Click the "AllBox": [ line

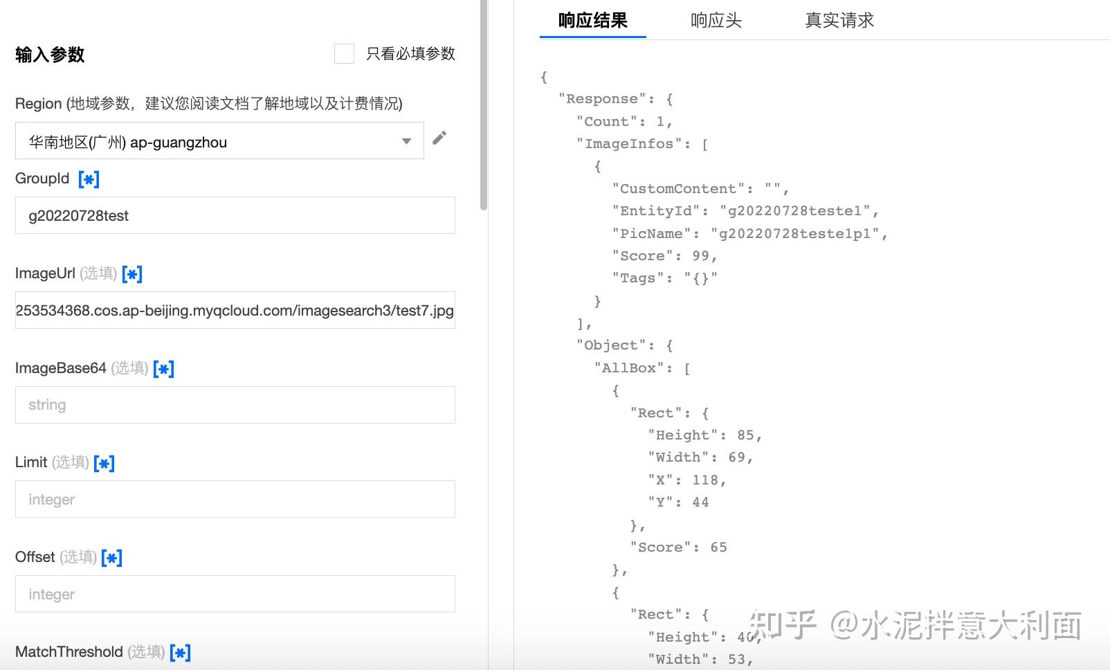[642, 368]
